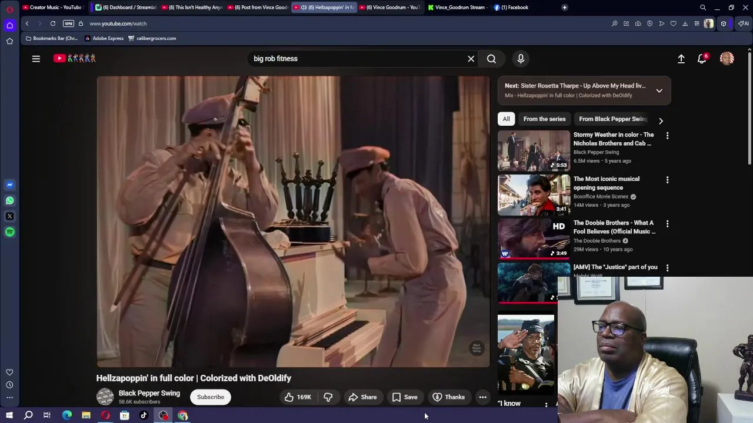Open Bookmarks Bar folder
Image resolution: width=753 pixels, height=423 pixels.
pos(52,38)
